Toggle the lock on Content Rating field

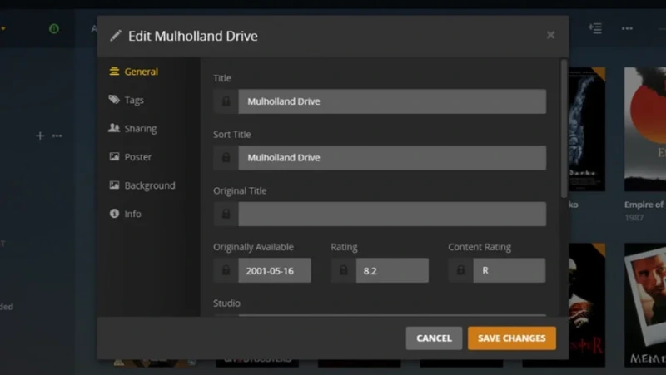(x=461, y=270)
